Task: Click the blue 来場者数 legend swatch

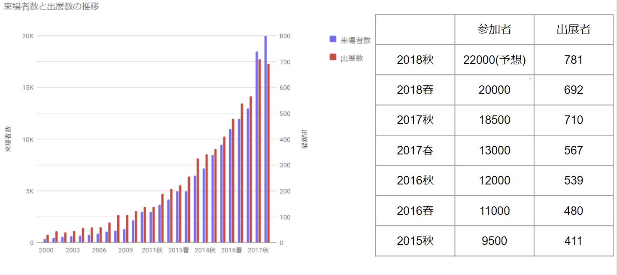Action: click(x=333, y=39)
